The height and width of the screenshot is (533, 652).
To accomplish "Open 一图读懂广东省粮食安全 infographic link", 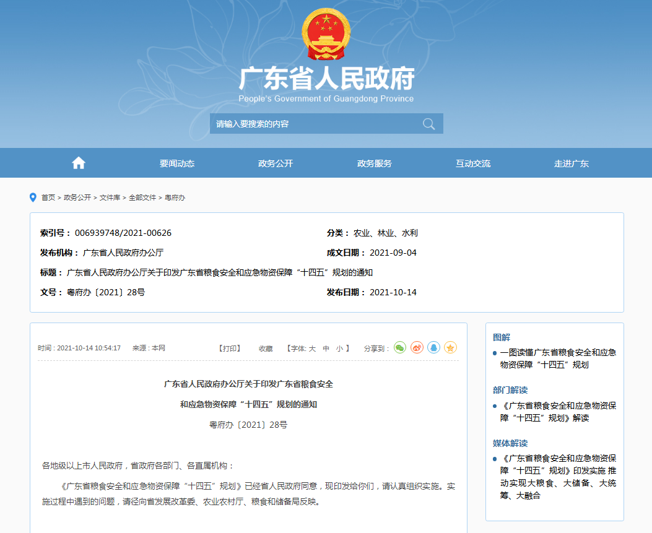I will 558,358.
